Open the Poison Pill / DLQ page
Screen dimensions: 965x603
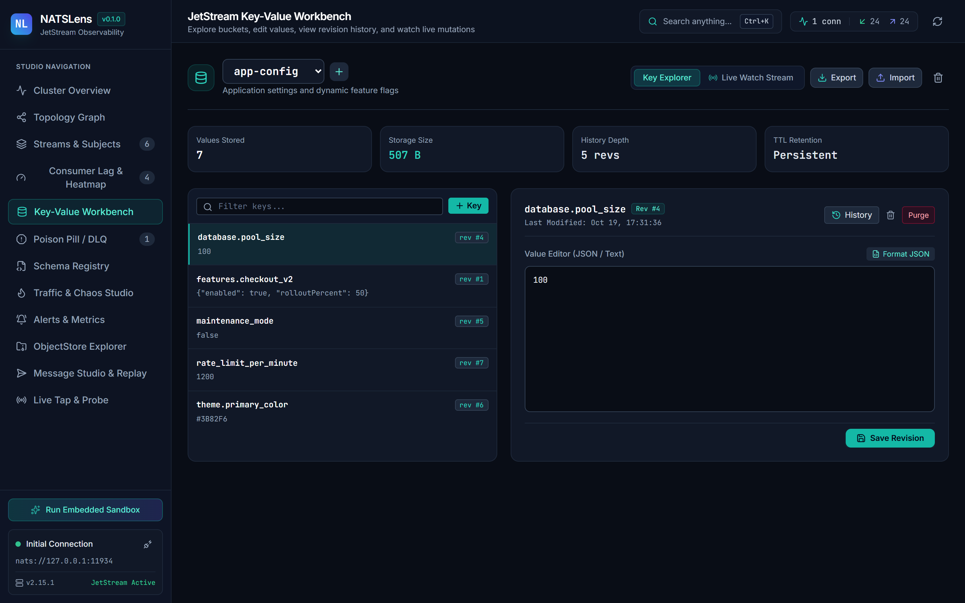[85, 239]
